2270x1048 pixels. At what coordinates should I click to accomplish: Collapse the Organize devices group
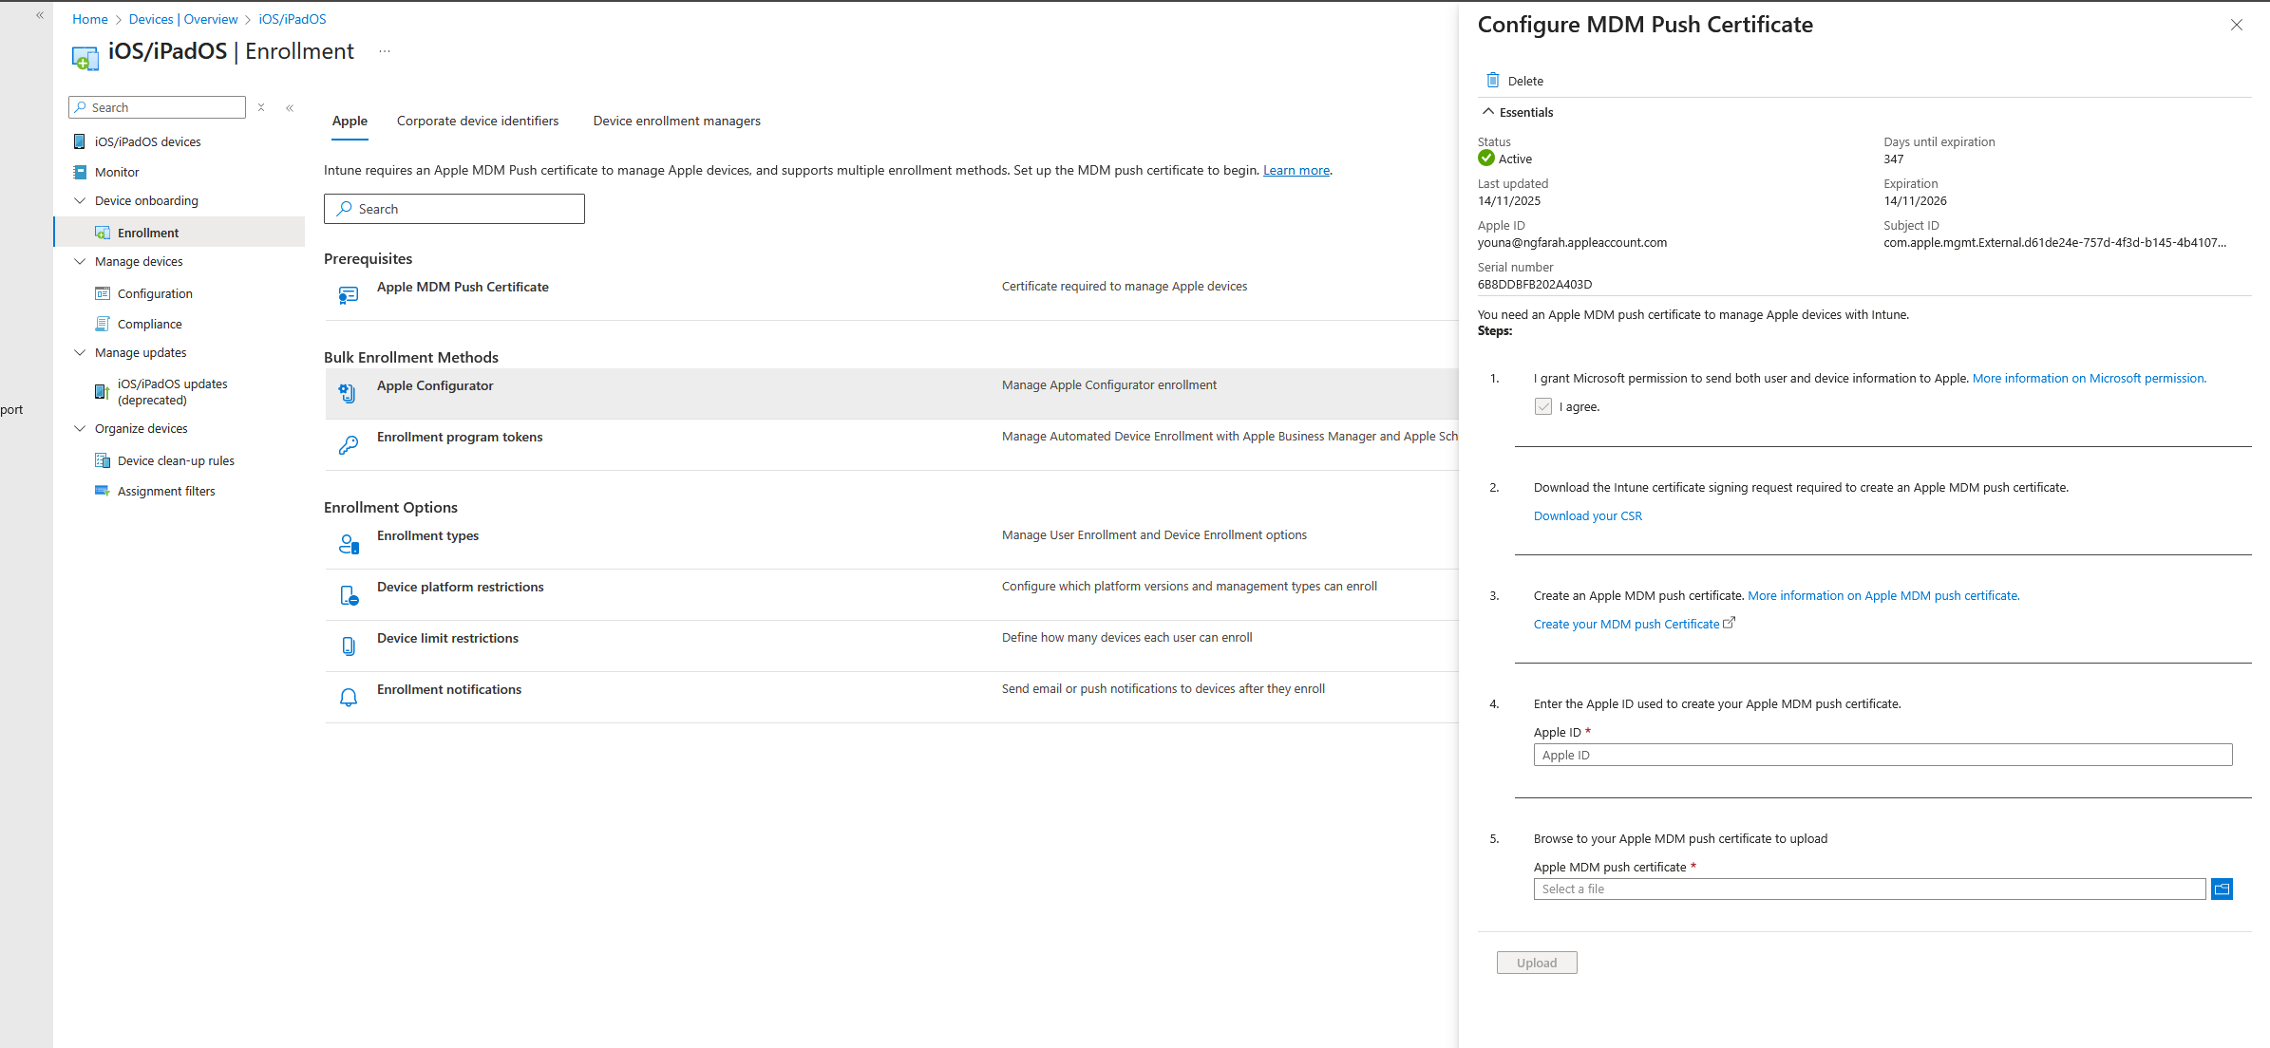[80, 428]
